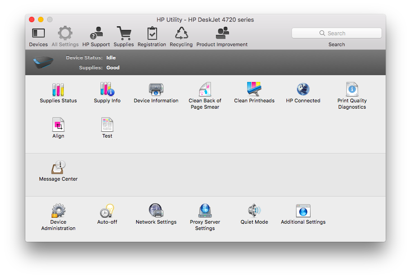411x278 pixels.
Task: Open Additional Settings
Action: [303, 211]
